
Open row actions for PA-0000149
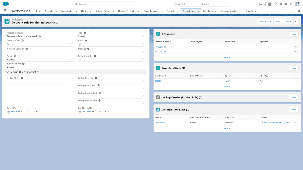(296, 52)
